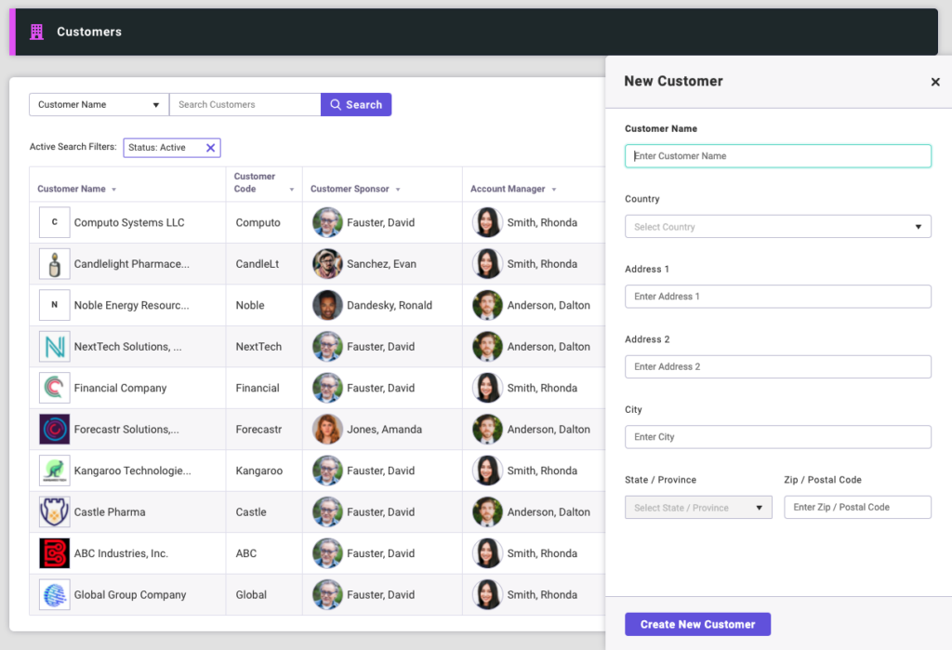Click the Customers building icon in the header
Screen dimensions: 952x650
click(36, 31)
